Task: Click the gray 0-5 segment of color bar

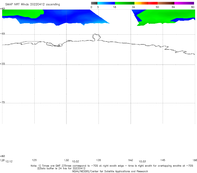Action: (x=94, y=3)
